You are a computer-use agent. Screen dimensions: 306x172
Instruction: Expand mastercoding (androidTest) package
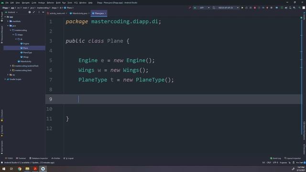click(11, 66)
